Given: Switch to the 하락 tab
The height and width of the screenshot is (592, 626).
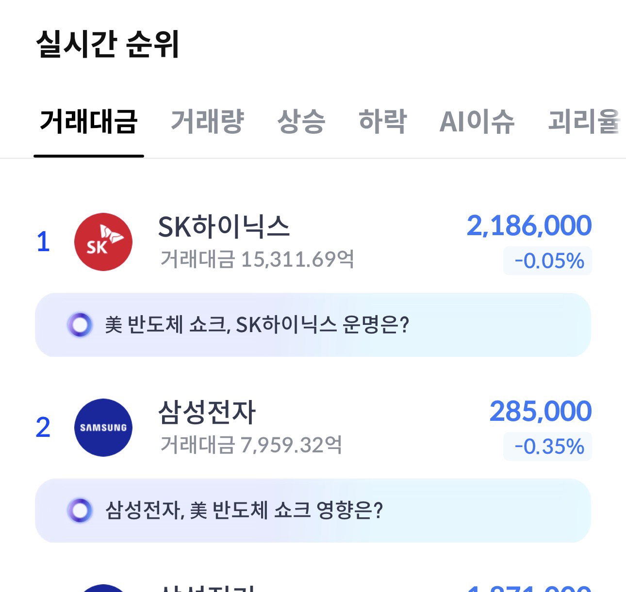Looking at the screenshot, I should pos(382,121).
